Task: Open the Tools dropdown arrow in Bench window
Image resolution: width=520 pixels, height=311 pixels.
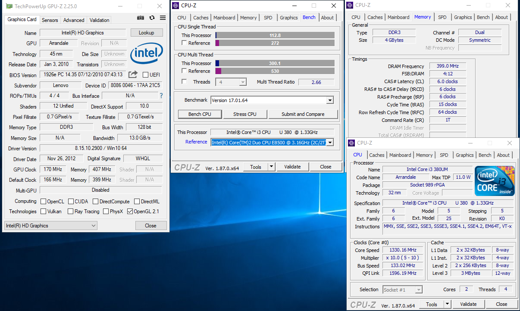Action: pos(271,167)
